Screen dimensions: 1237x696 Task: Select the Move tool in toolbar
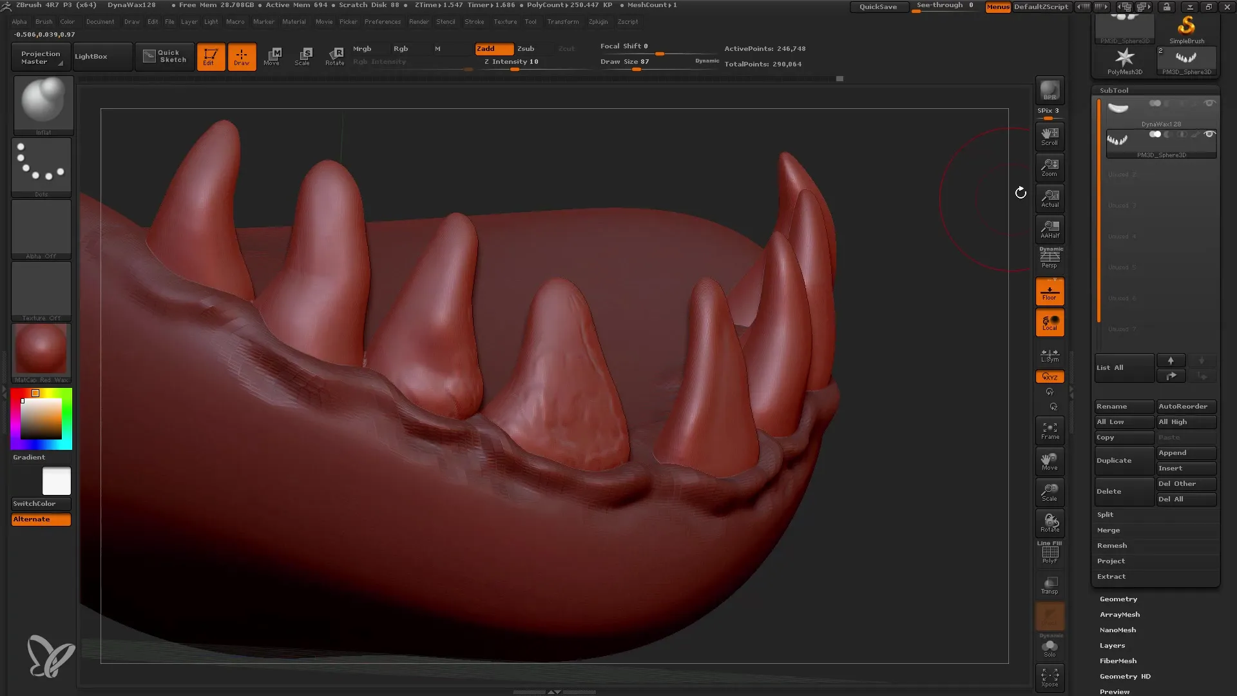(272, 56)
